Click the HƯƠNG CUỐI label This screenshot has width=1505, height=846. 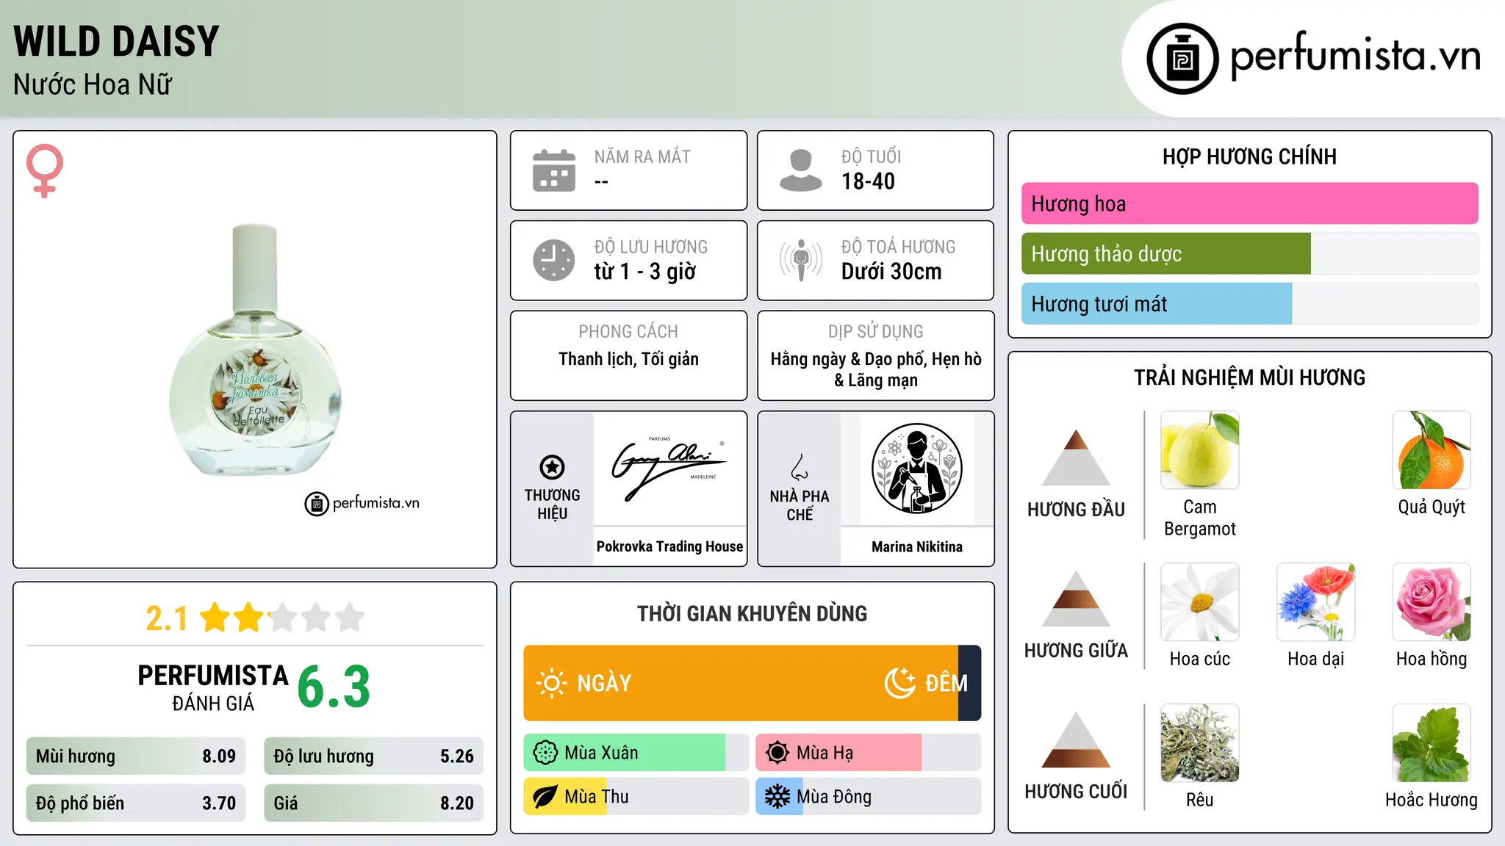1076,792
